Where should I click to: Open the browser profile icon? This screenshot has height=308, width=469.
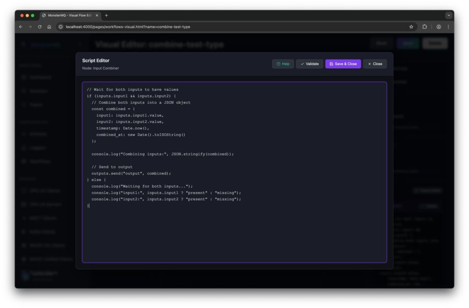(439, 27)
